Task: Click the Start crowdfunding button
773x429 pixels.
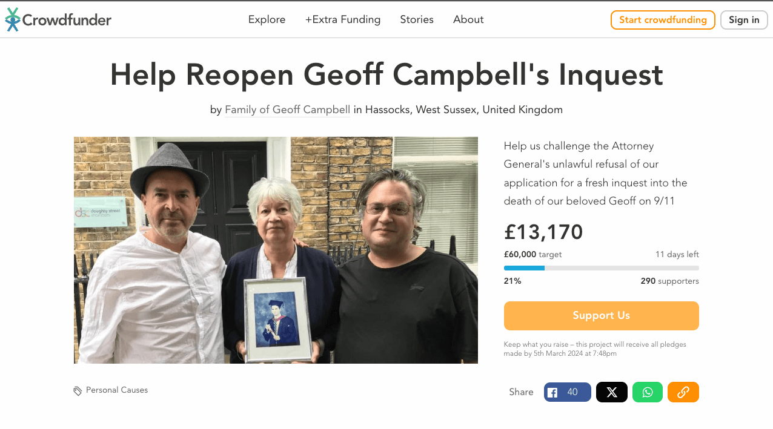Action: pos(663,20)
